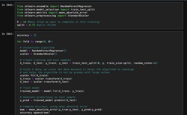Image resolution: width=187 pixels, height=115 pixels.
Task: Click '# Scale X data' comment line
Action: 77,69
